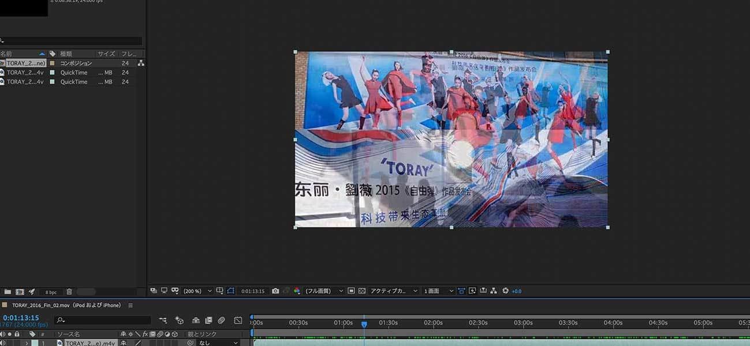
Task: Click the show channel RGB color icon
Action: tap(297, 291)
